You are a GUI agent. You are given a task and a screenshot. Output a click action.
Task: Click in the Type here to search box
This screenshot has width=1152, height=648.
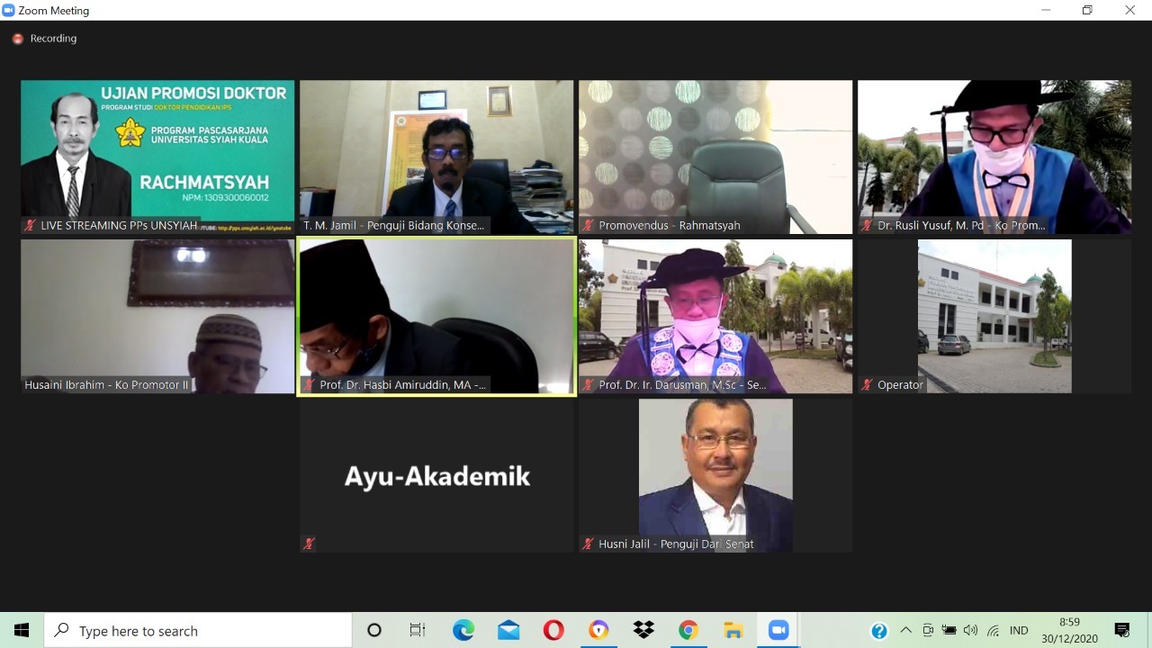point(198,631)
